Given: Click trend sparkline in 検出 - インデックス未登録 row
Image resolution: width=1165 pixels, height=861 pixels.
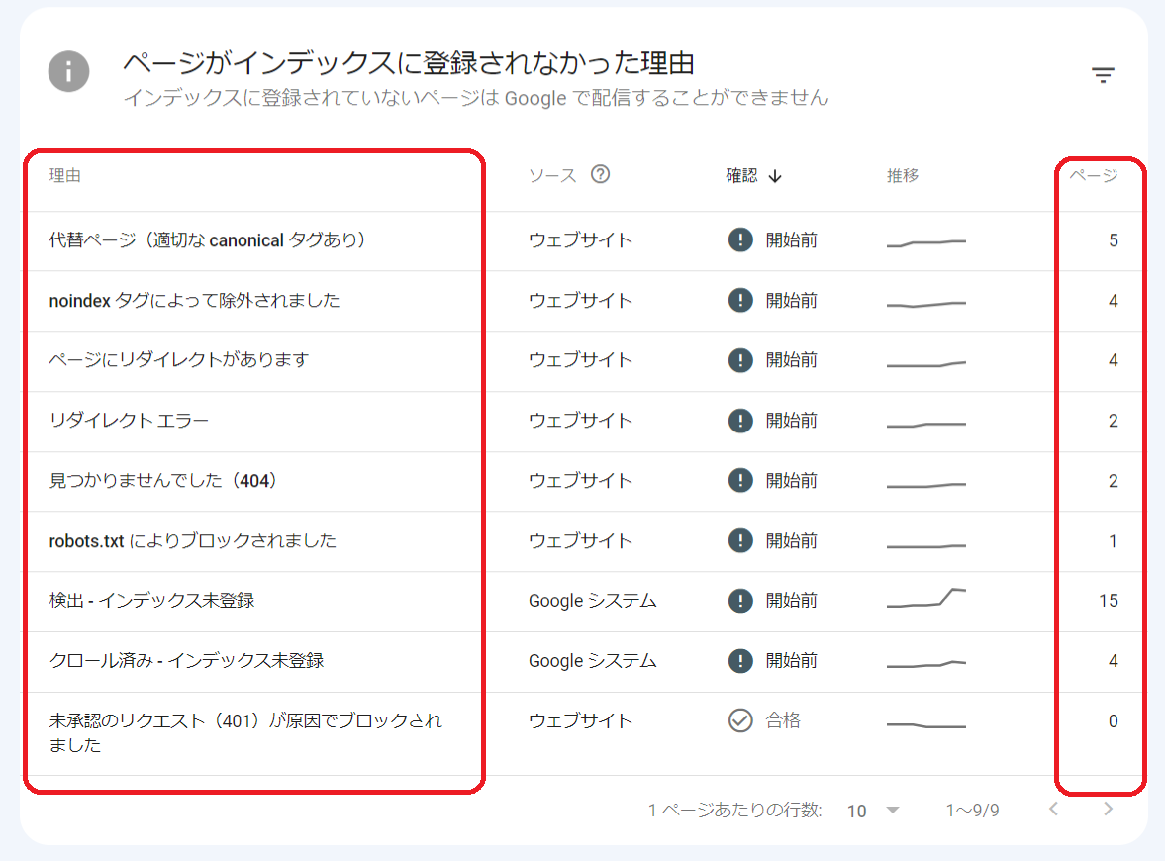Looking at the screenshot, I should coord(926,598).
